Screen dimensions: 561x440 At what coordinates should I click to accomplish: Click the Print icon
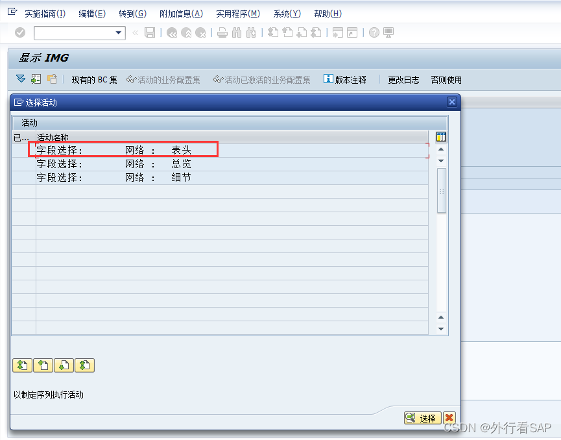click(x=222, y=33)
